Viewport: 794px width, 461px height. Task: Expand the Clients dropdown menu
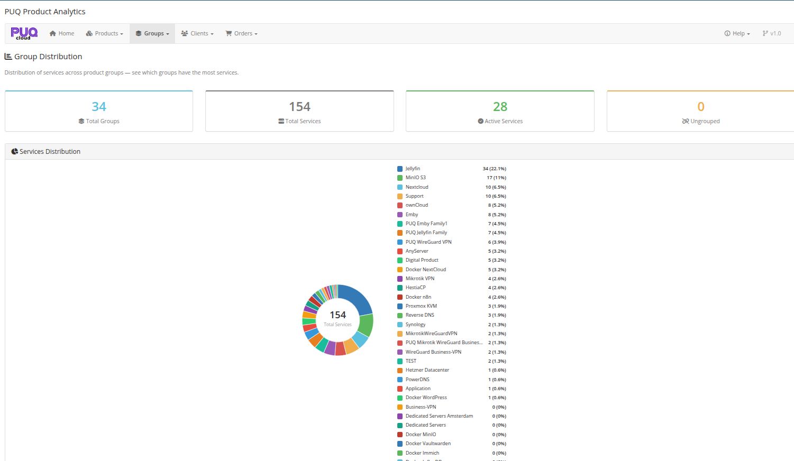click(197, 33)
